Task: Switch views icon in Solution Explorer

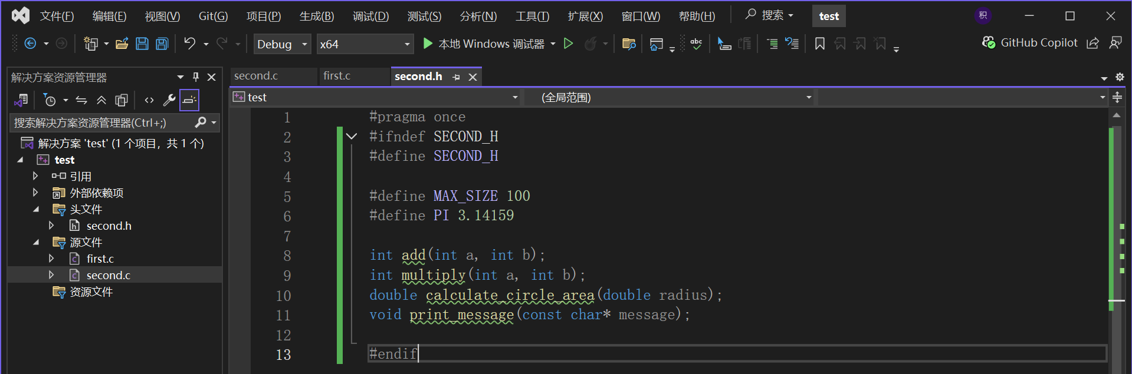Action: (21, 100)
